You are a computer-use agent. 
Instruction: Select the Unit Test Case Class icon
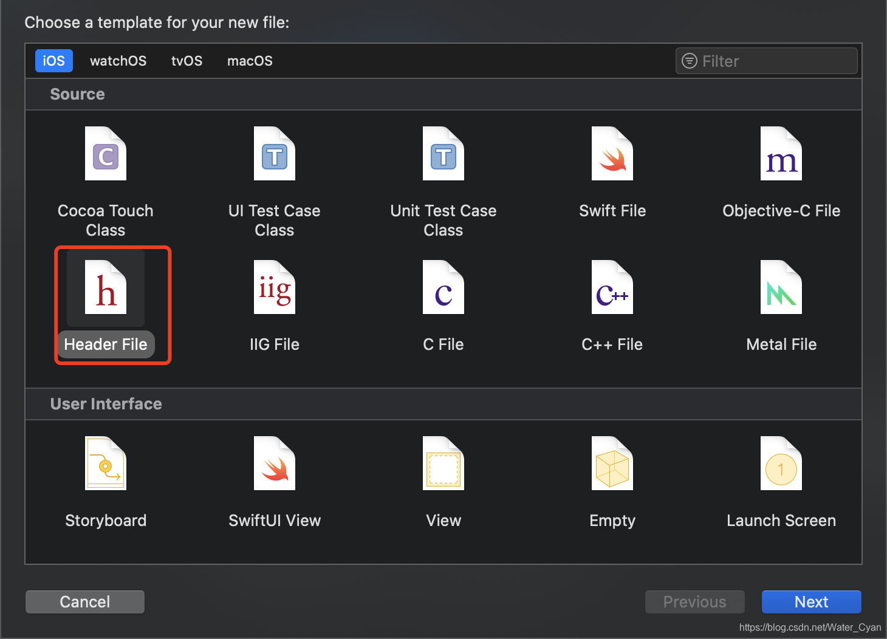pyautogui.click(x=443, y=154)
